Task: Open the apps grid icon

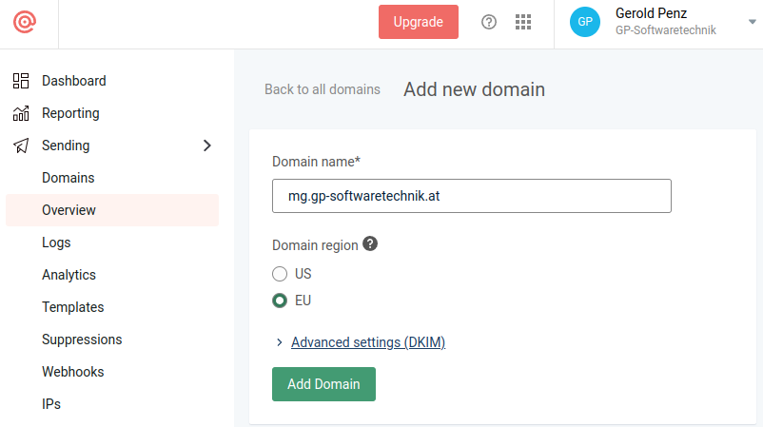Action: coord(522,22)
